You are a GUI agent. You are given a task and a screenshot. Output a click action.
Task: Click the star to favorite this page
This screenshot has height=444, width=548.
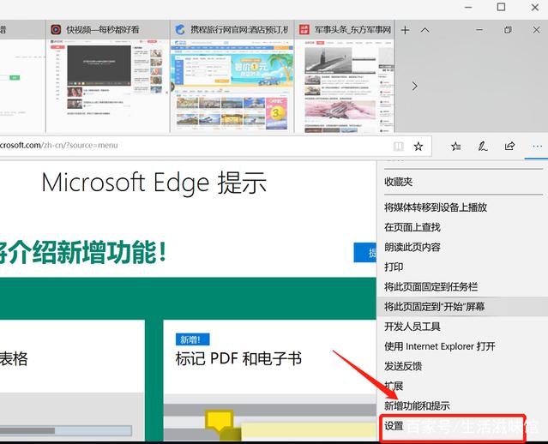pyautogui.click(x=419, y=147)
